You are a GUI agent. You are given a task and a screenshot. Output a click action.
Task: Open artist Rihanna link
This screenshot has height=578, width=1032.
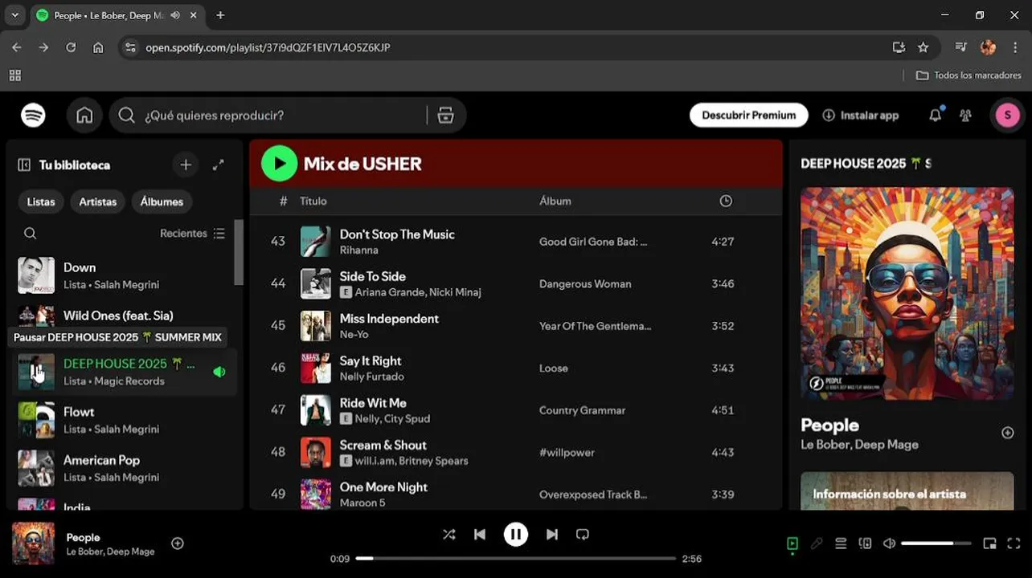pos(358,250)
